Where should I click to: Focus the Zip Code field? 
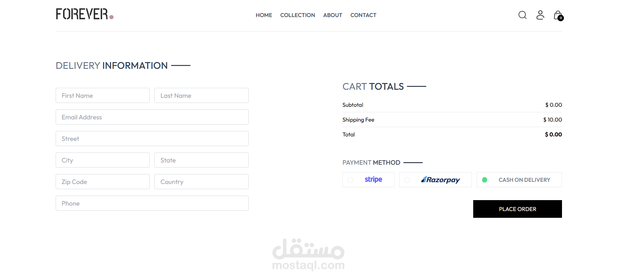[103, 182]
